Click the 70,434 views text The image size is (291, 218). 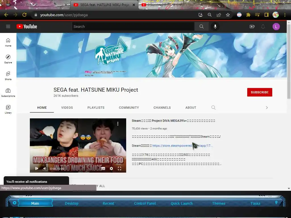[140, 129]
